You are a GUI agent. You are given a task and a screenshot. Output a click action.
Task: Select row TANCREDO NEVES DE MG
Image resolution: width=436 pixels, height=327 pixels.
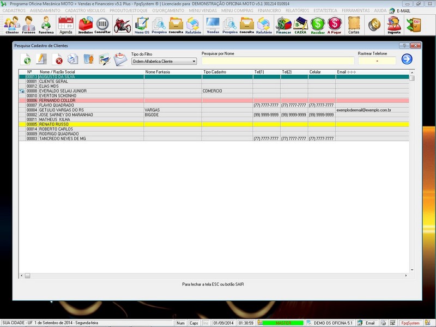[214, 138]
